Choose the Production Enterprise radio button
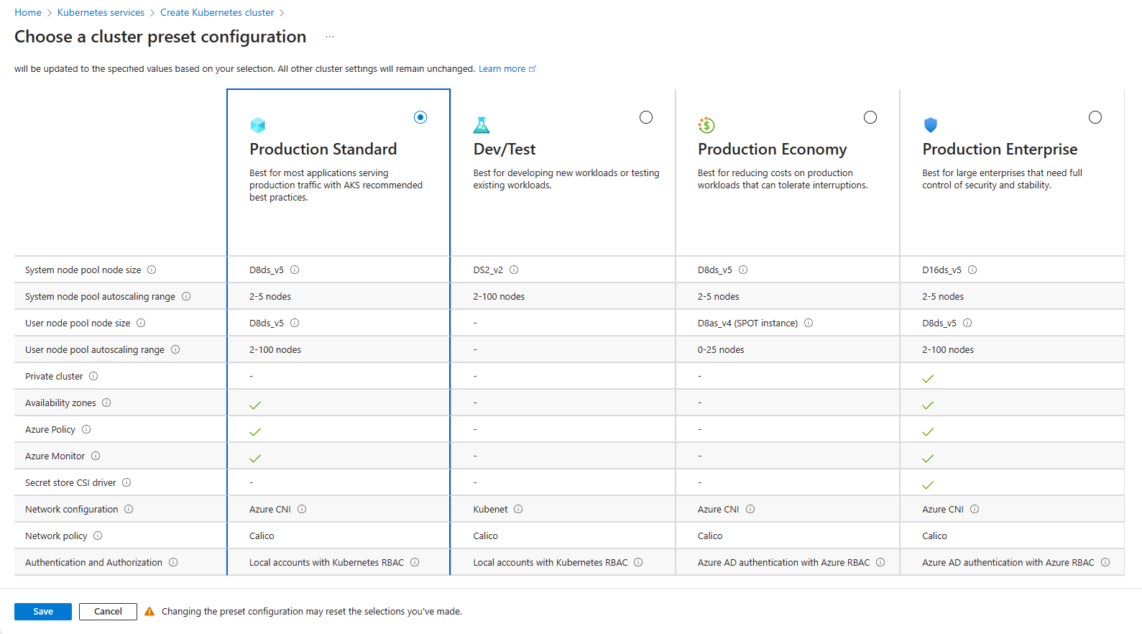The width and height of the screenshot is (1142, 634). [x=1095, y=117]
